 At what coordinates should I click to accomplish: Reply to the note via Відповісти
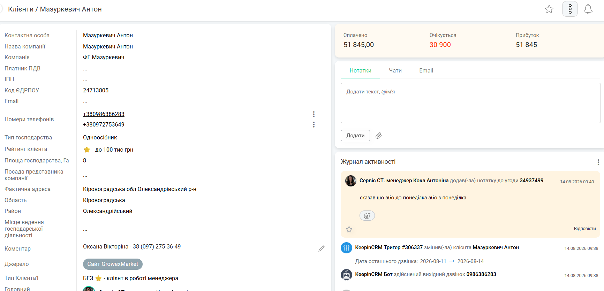coord(585,229)
